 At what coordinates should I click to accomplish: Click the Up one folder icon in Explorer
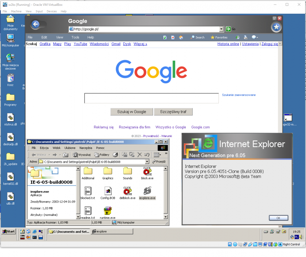[66, 155]
